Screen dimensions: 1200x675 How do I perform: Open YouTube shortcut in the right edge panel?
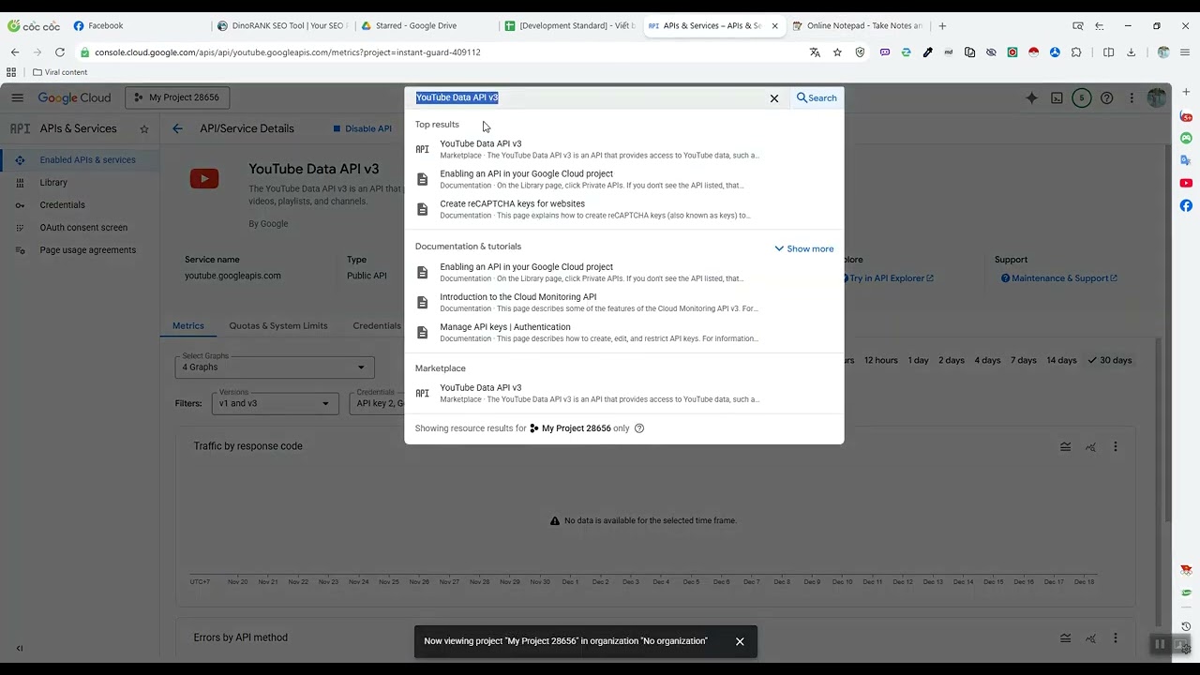[1186, 183]
